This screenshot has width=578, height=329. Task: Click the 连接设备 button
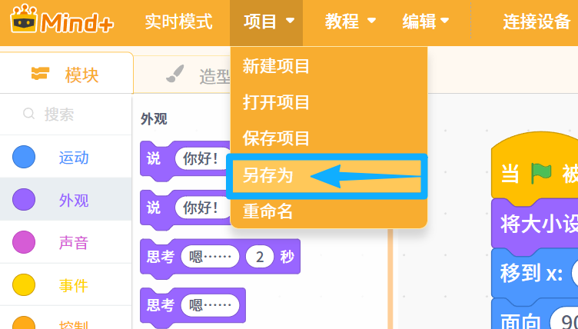pyautogui.click(x=537, y=22)
